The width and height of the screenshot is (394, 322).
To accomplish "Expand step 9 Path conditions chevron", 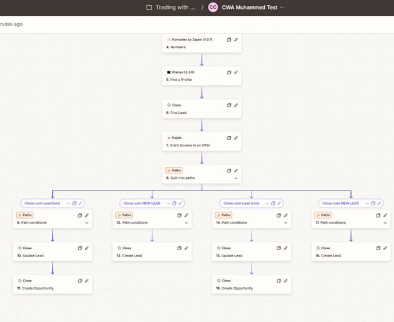I will [87, 223].
